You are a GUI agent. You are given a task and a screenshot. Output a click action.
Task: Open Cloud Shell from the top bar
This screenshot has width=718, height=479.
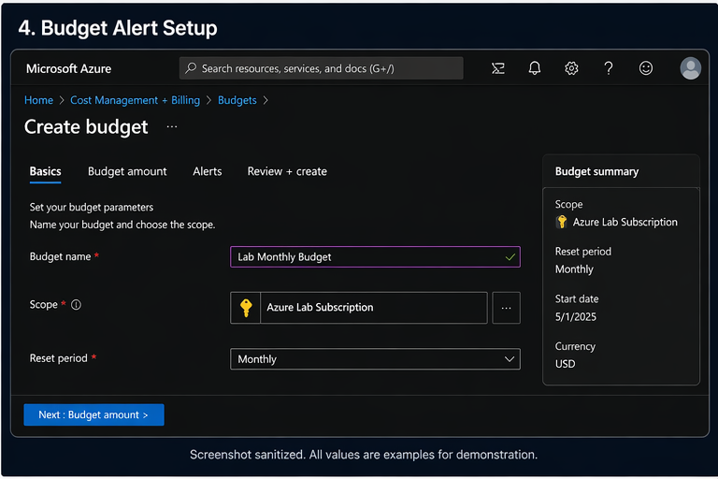tap(497, 68)
